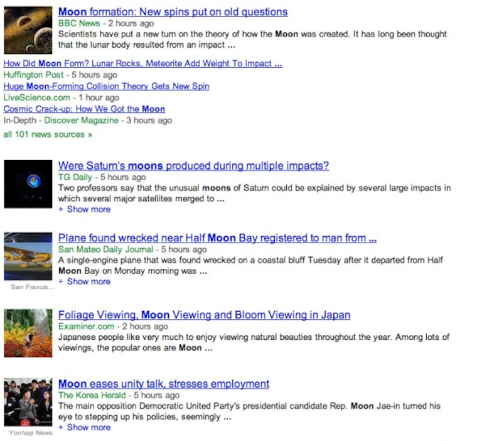
Task: Click the 'In-Depth' label before Discover Magazine
Action: click(20, 121)
